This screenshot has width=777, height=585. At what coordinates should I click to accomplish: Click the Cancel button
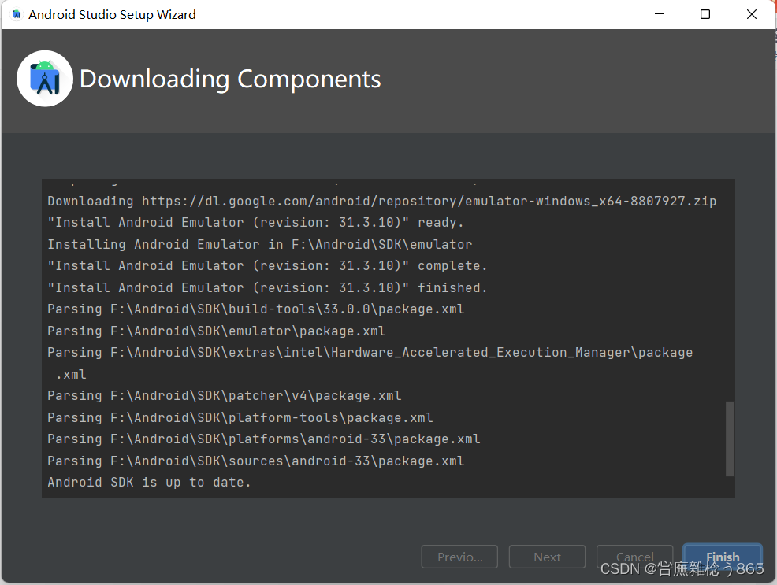(x=634, y=557)
